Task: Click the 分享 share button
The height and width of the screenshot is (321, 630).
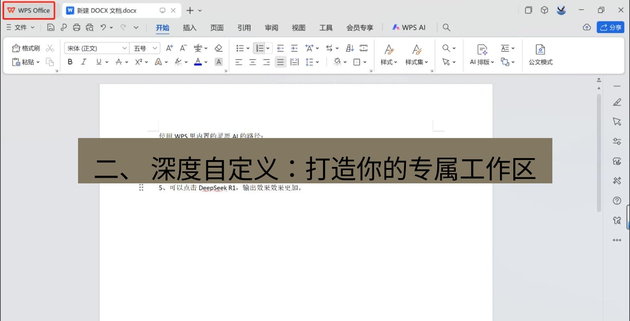Action: click(x=610, y=27)
